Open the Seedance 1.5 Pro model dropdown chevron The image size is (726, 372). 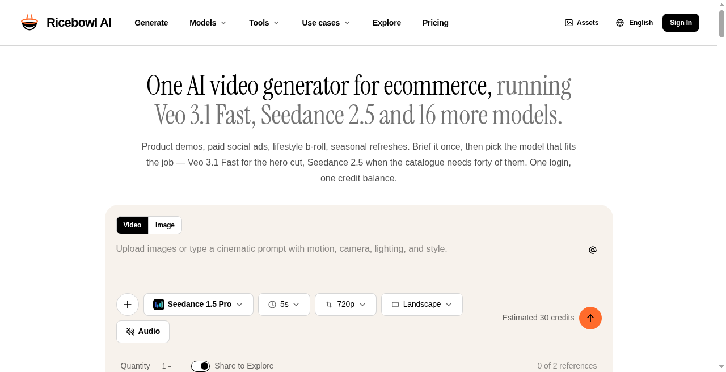[239, 305]
